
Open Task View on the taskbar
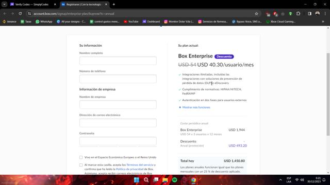click(156, 180)
